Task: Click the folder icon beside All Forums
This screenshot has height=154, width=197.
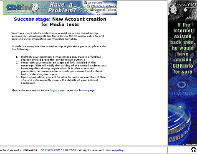Action: (85, 2)
